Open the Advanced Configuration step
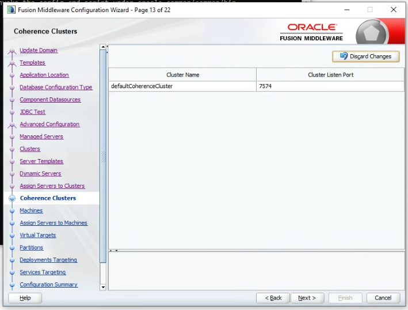The image size is (408, 310). click(49, 124)
